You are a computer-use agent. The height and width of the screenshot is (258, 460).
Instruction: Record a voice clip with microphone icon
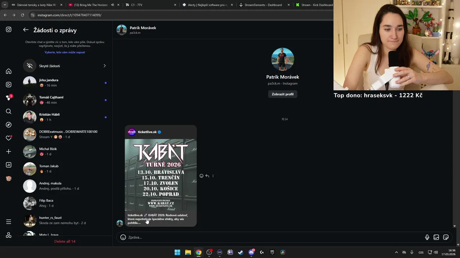pos(427,237)
